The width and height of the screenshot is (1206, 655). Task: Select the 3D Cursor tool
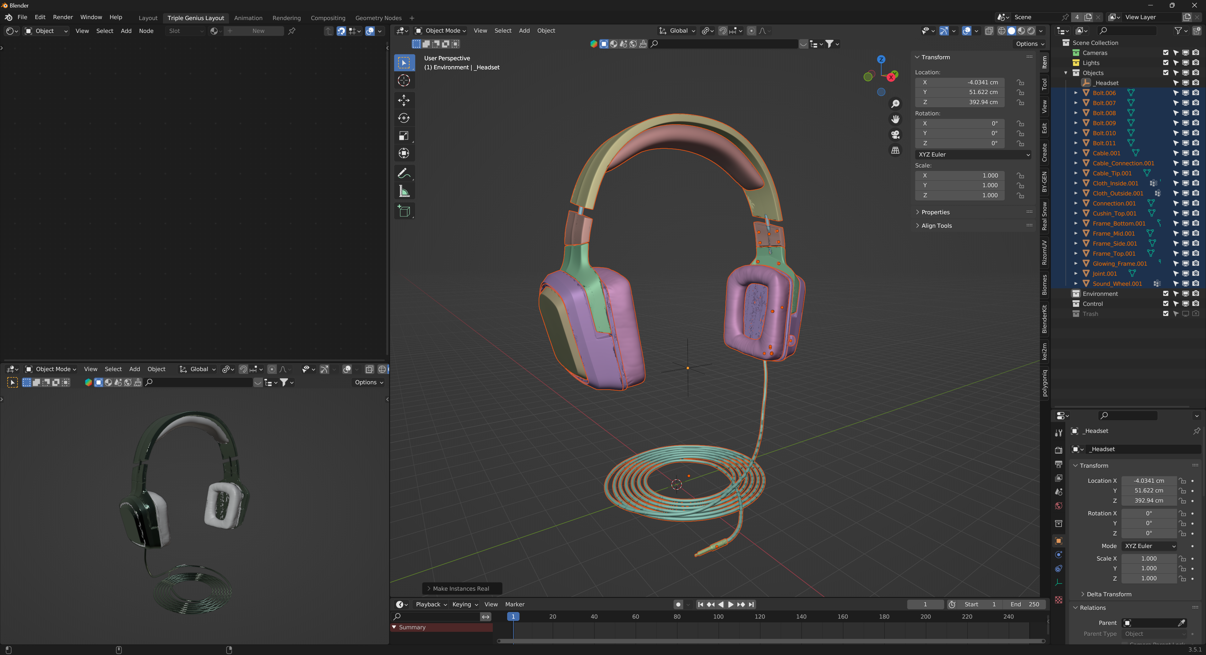pyautogui.click(x=404, y=80)
